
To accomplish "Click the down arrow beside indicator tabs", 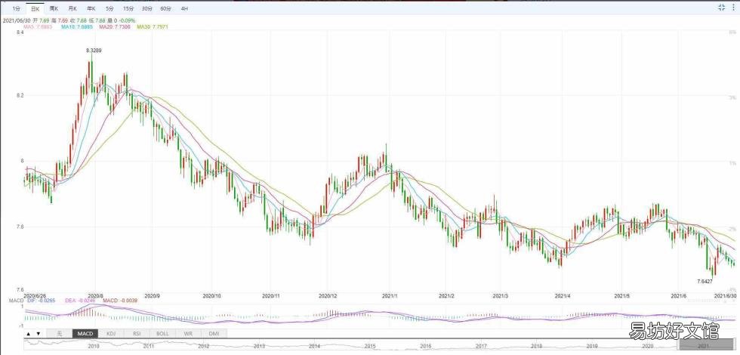I will (x=39, y=334).
